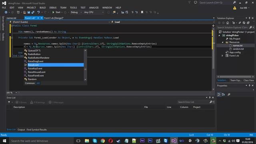The height and width of the screenshot is (144, 256).
Task: Open the FILE menu
Action: [4, 8]
